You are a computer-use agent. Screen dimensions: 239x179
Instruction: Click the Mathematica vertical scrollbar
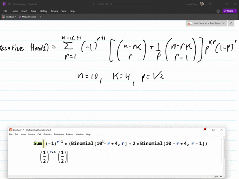tap(224, 148)
